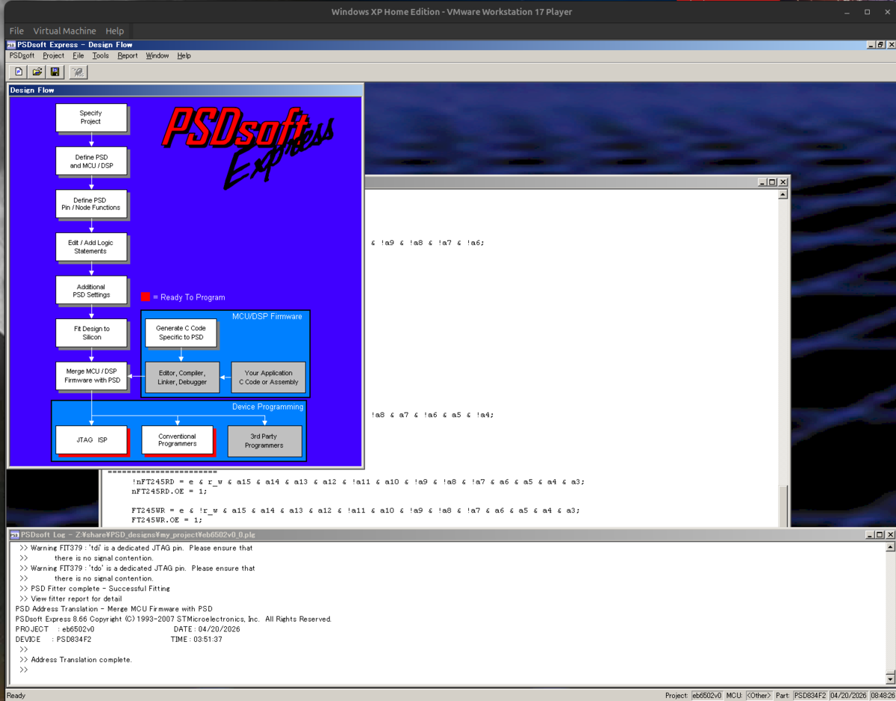Viewport: 896px width, 701px height.
Task: Click the PSDsoft Log window title icon
Action: [x=14, y=535]
